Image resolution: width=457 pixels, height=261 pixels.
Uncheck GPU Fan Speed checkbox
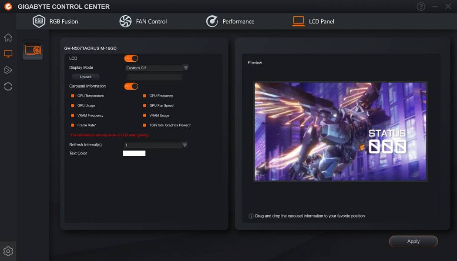point(144,105)
